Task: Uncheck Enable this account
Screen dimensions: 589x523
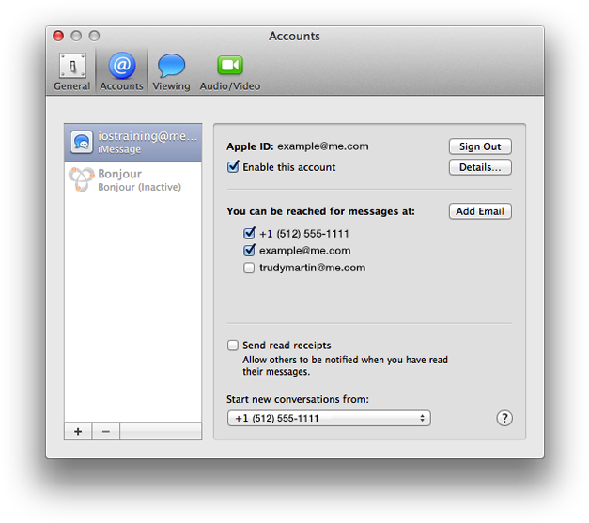Action: (x=233, y=167)
